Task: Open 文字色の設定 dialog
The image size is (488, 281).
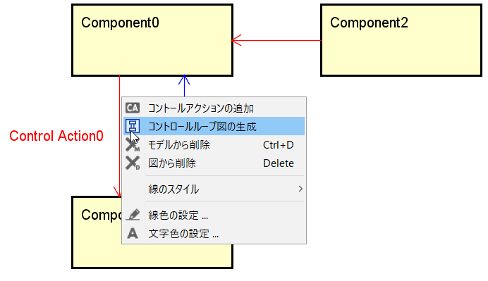Action: coord(214,233)
